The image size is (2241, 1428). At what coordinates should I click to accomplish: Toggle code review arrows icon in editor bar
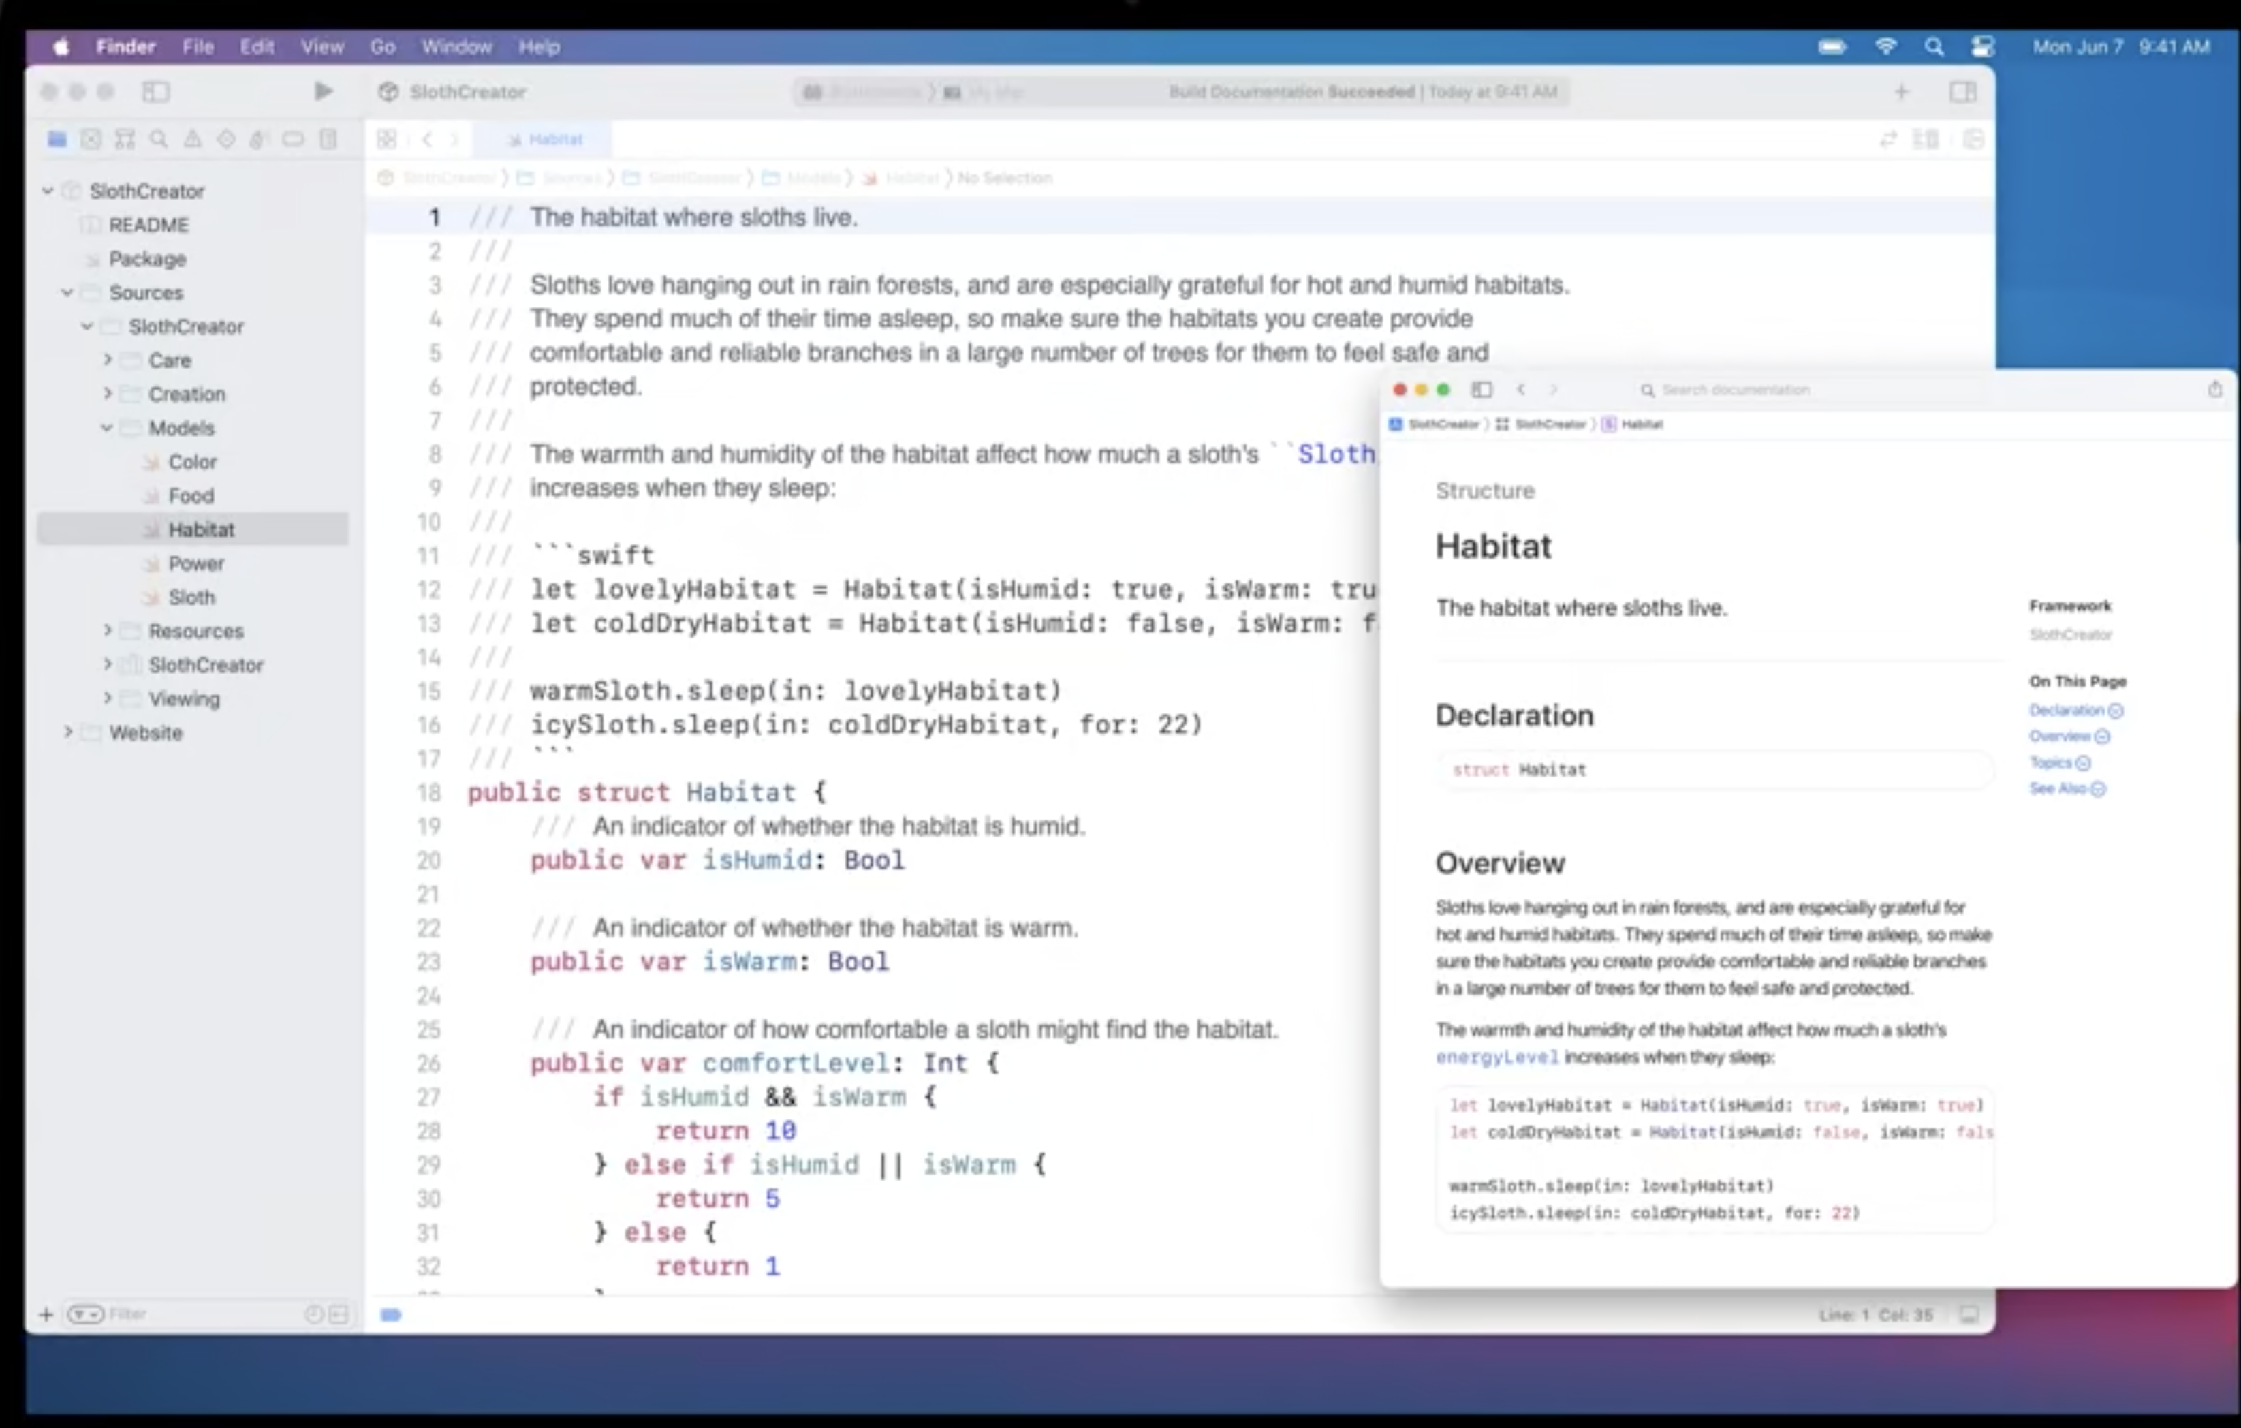[1888, 140]
